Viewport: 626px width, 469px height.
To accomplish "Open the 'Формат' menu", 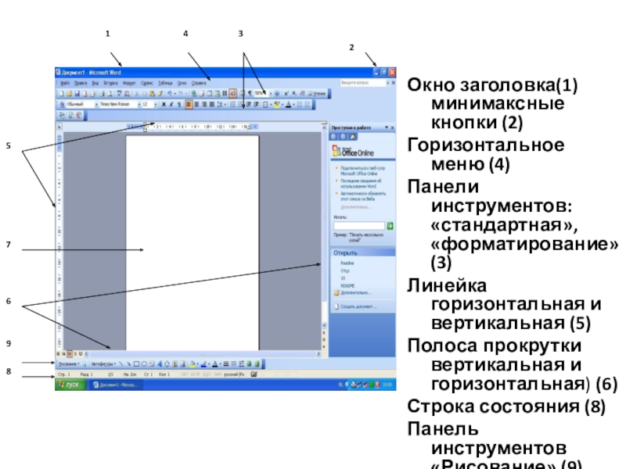I will [129, 83].
